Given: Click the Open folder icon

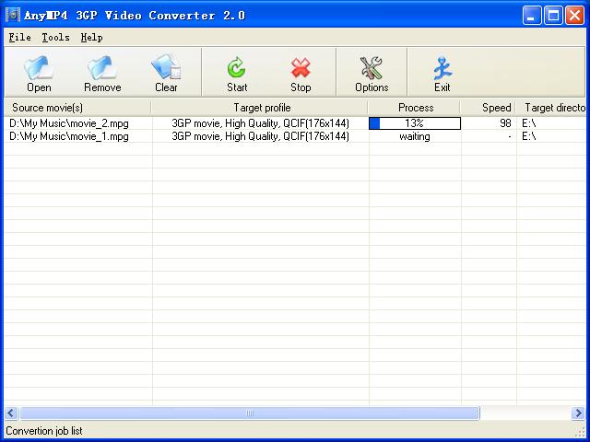Looking at the screenshot, I should point(39,67).
